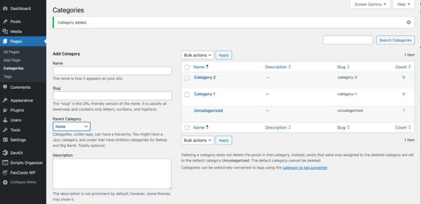The height and width of the screenshot is (204, 421).
Task: Click the Comments speech bubble icon
Action: point(5,87)
